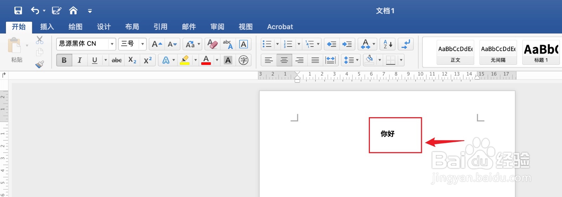Click the Sort A-Z icon

pos(387,44)
